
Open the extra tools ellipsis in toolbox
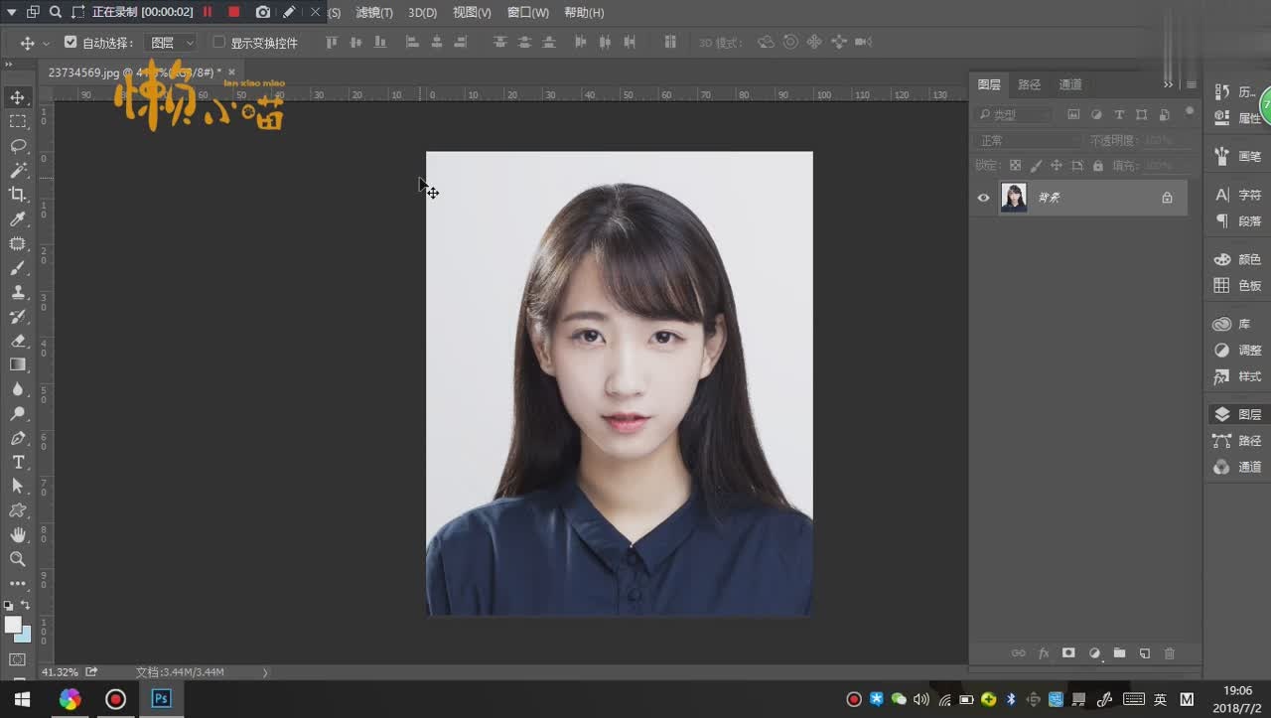coord(18,583)
